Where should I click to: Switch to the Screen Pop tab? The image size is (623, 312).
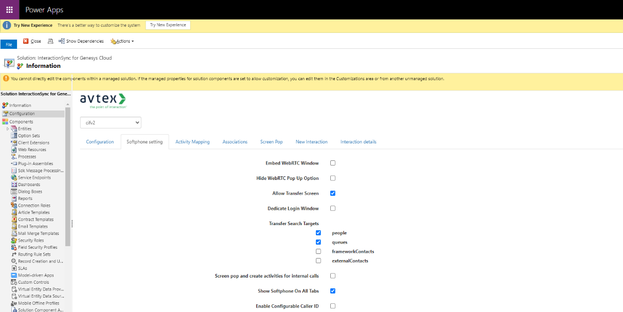click(x=272, y=142)
